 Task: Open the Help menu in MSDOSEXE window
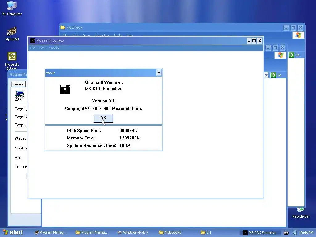coord(129,35)
